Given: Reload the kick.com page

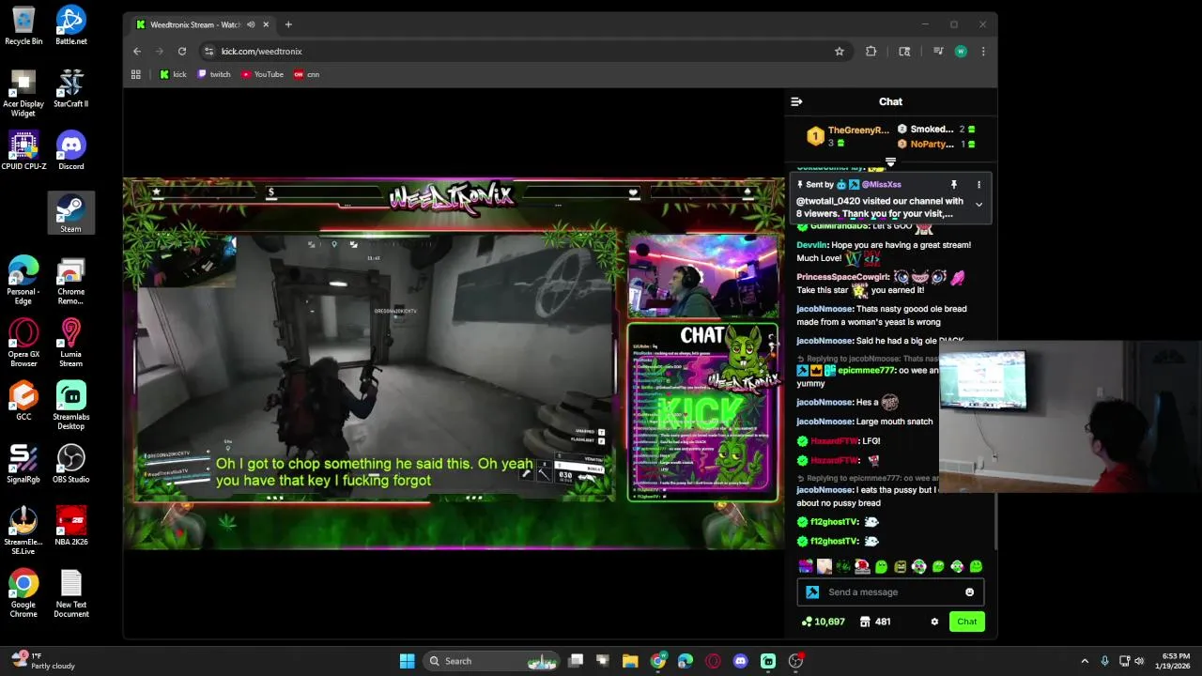Looking at the screenshot, I should pyautogui.click(x=181, y=52).
